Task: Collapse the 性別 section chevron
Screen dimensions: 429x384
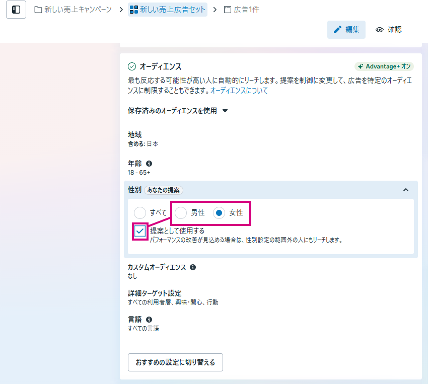Action: click(x=406, y=190)
